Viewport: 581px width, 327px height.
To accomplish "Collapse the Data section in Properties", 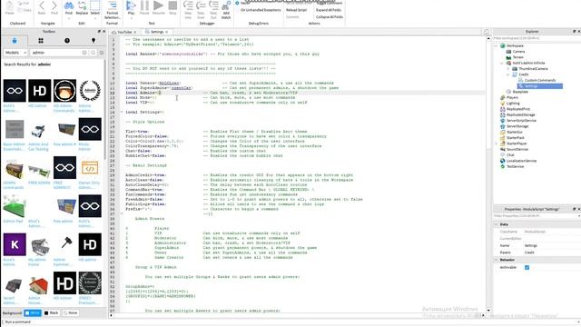I will pos(497,224).
